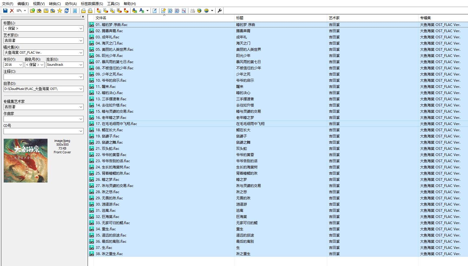Viewport: 468px width, 266px height.
Task: Click the title cell 最后的离别
Action: (x=245, y=242)
